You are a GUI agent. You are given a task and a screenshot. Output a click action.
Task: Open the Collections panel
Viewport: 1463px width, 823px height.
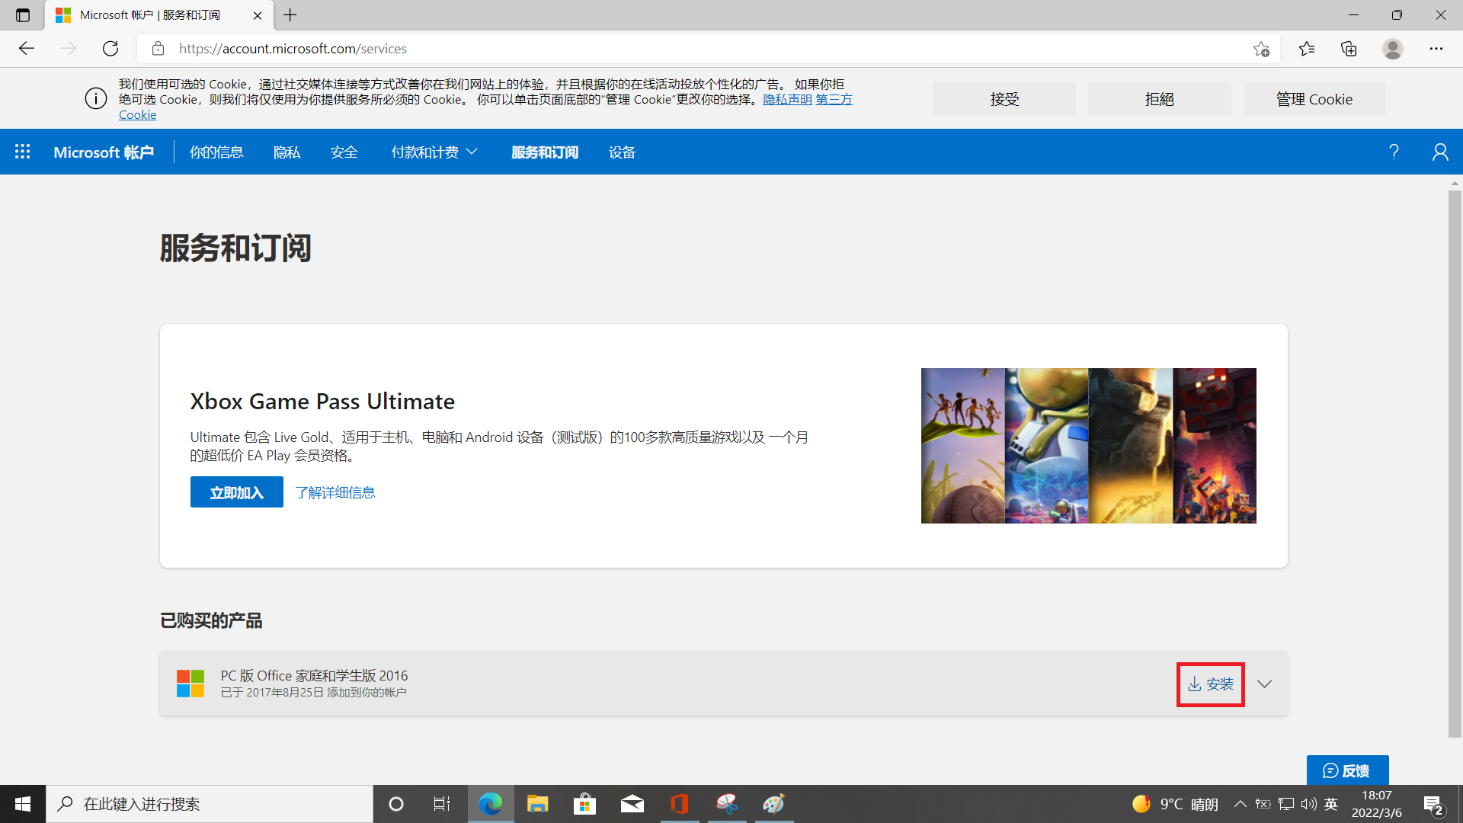(x=1349, y=49)
